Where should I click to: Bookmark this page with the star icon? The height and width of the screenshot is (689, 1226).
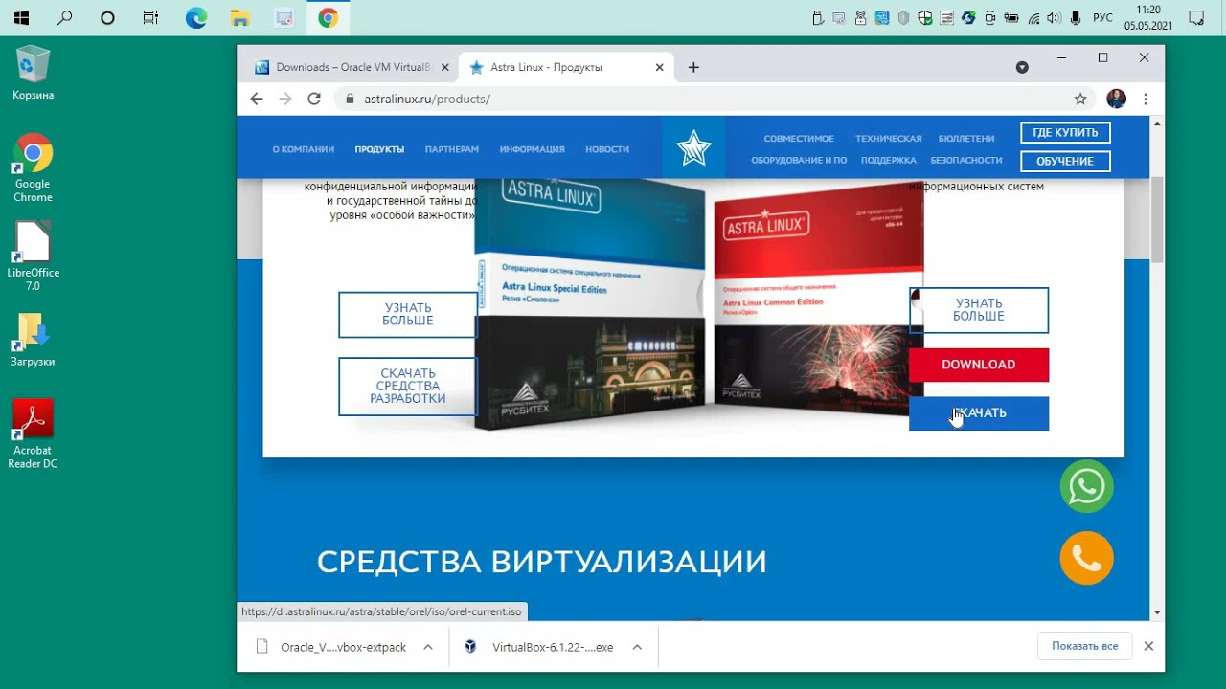click(1080, 99)
